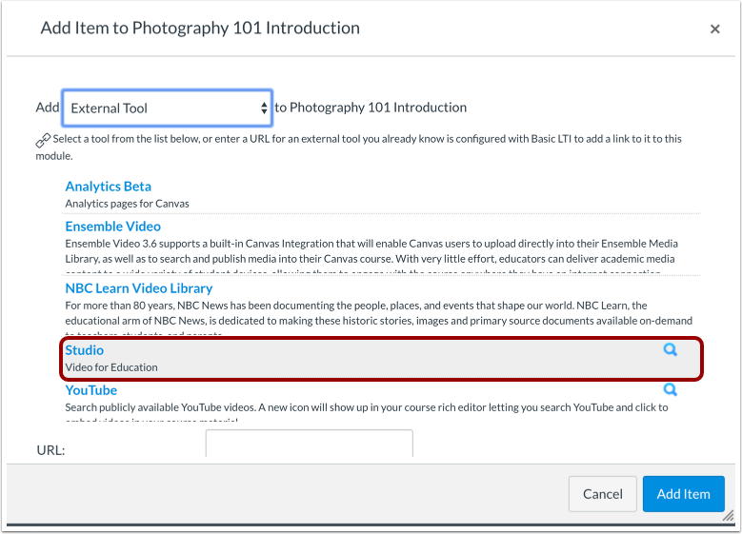This screenshot has width=742, height=534.
Task: Click the YouTube description text
Action: pyautogui.click(x=367, y=410)
